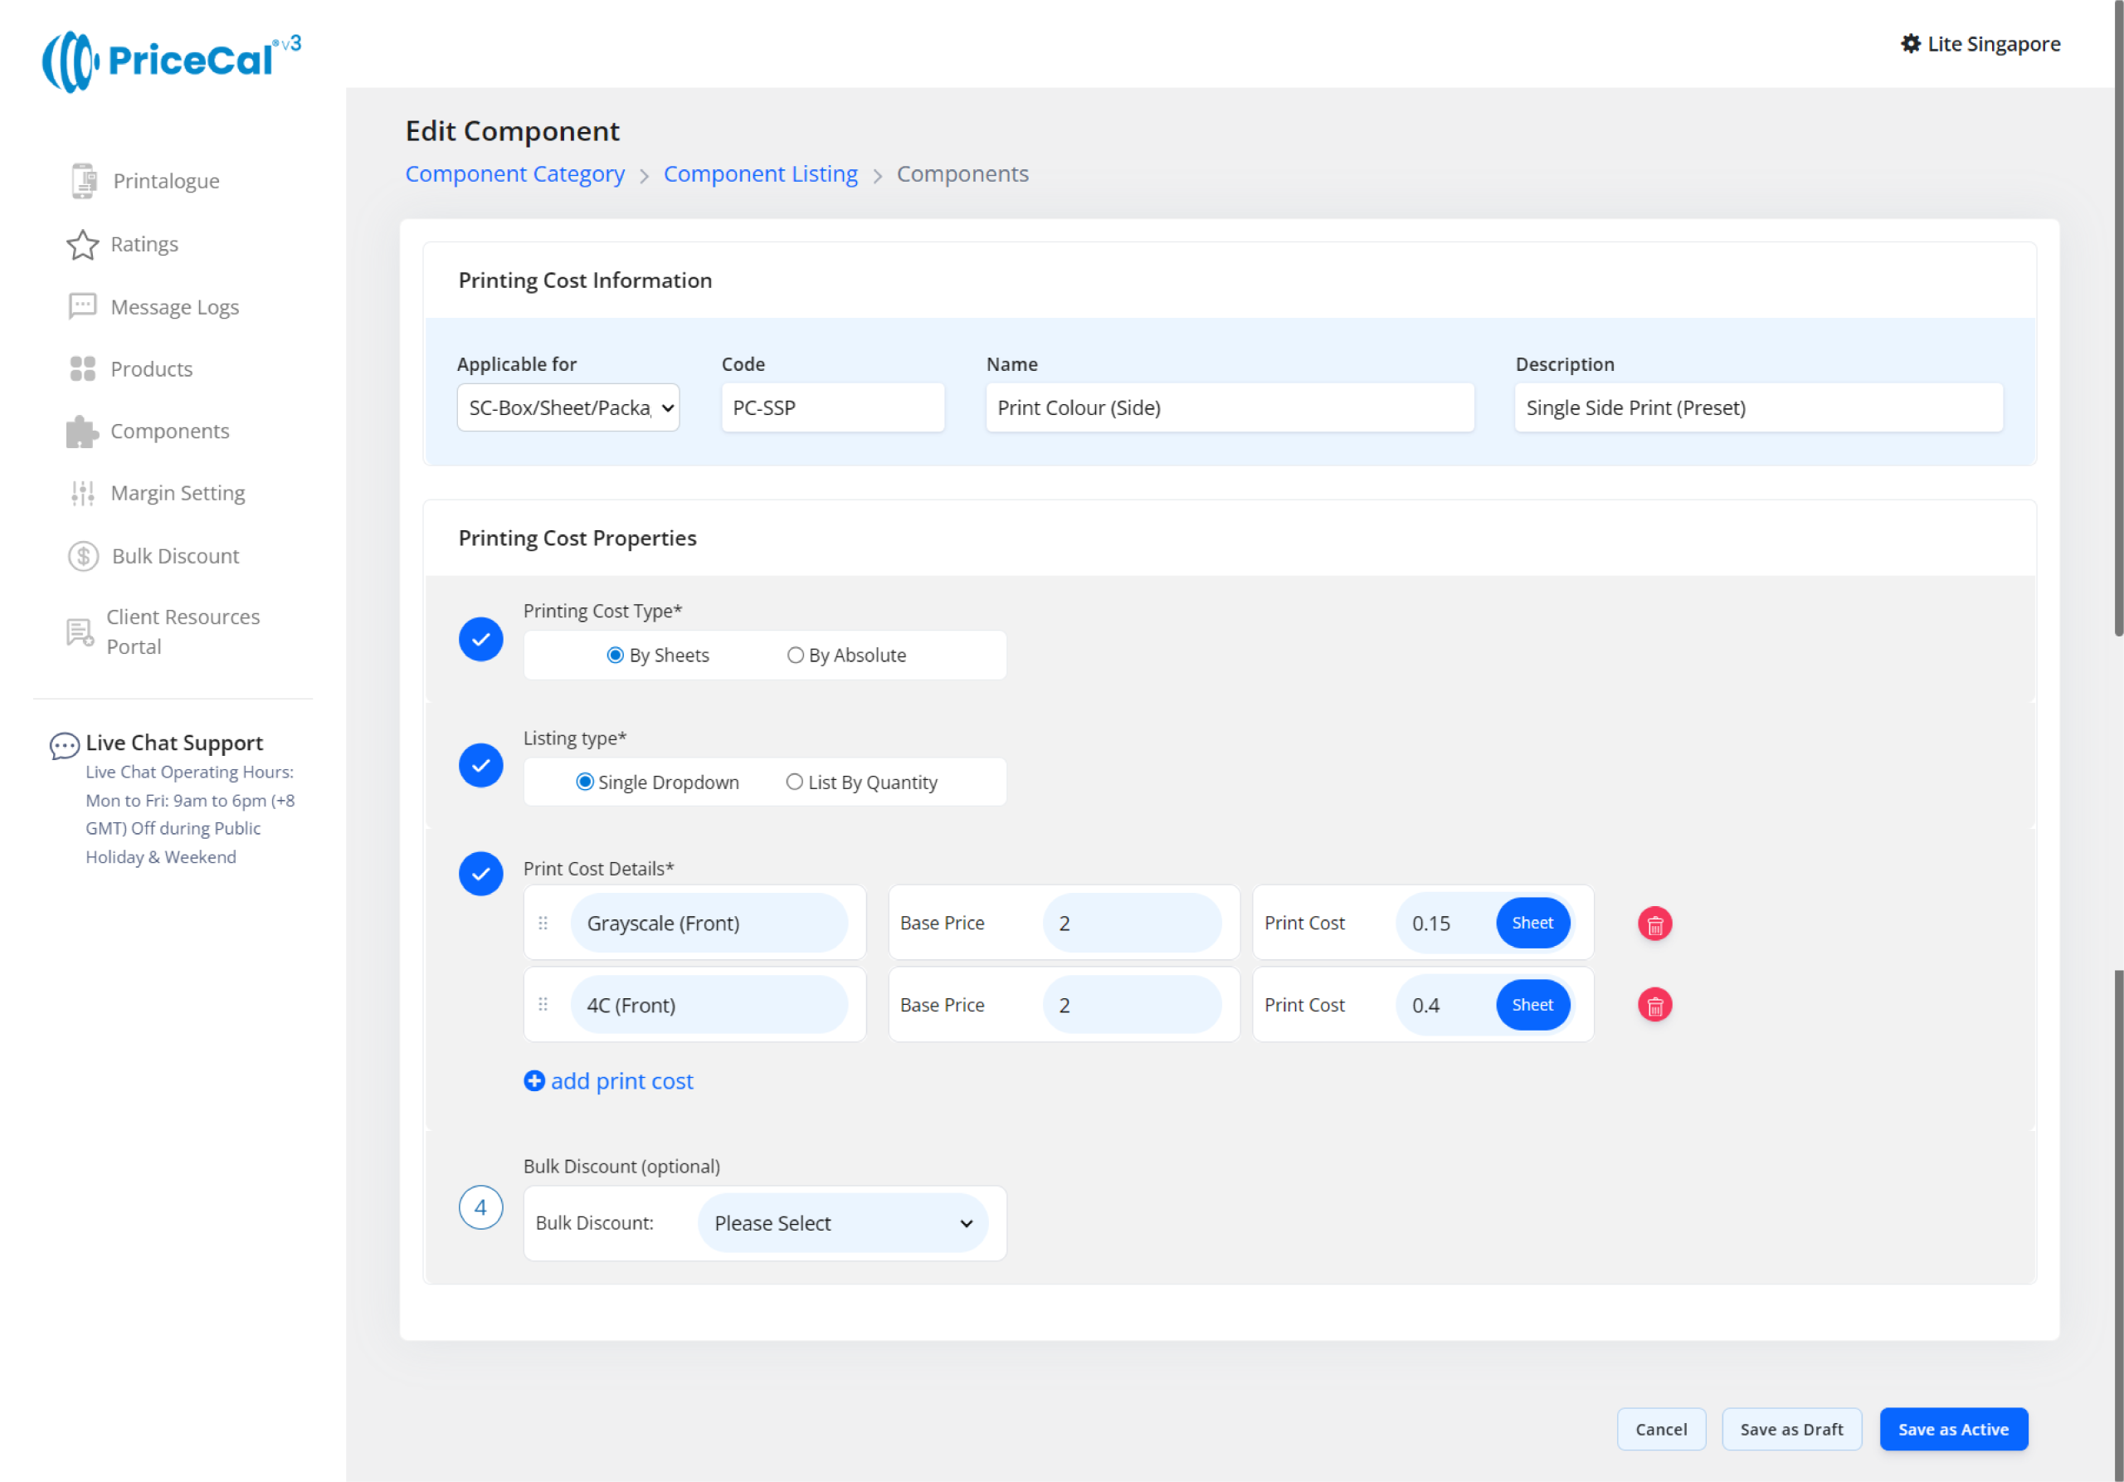Viewport: 2124px width, 1482px height.
Task: Open the Applicable for dropdown
Action: point(568,408)
